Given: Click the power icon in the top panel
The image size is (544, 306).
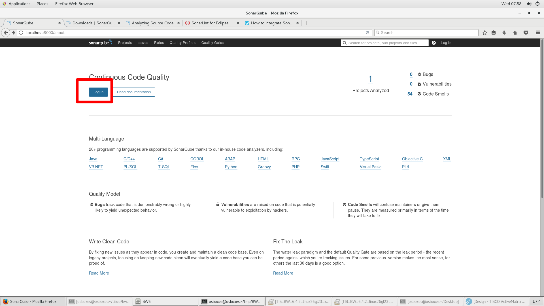Looking at the screenshot, I should click(x=537, y=4).
